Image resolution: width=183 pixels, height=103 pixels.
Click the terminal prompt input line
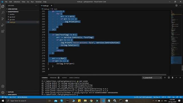(59, 95)
